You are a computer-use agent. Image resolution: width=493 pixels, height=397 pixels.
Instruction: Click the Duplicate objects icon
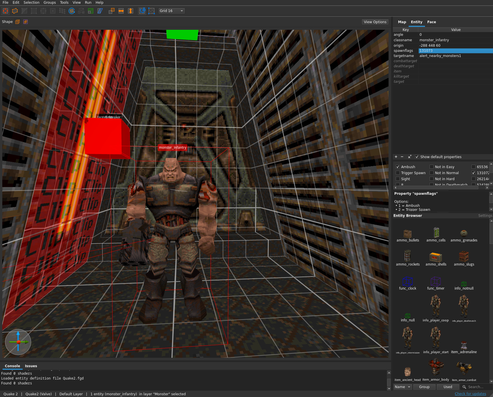[112, 11]
